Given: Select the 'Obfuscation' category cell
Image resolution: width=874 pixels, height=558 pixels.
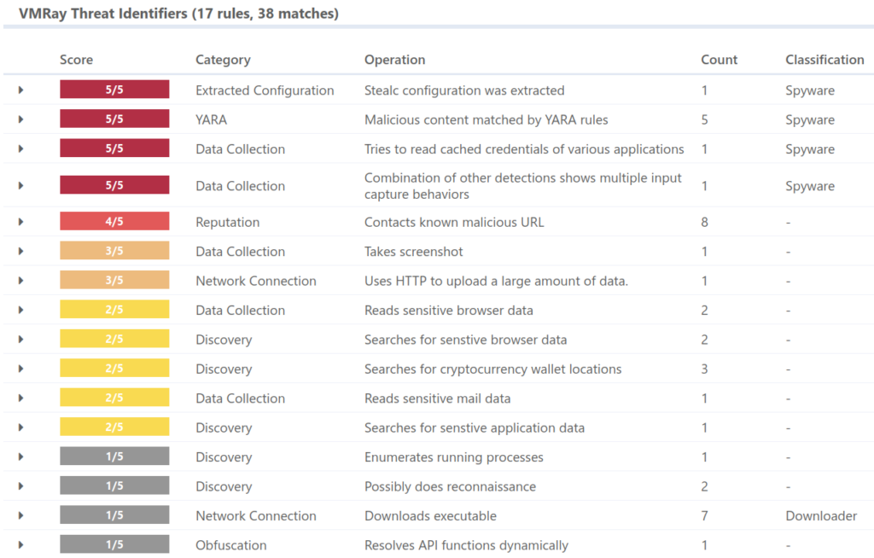Looking at the screenshot, I should (230, 545).
